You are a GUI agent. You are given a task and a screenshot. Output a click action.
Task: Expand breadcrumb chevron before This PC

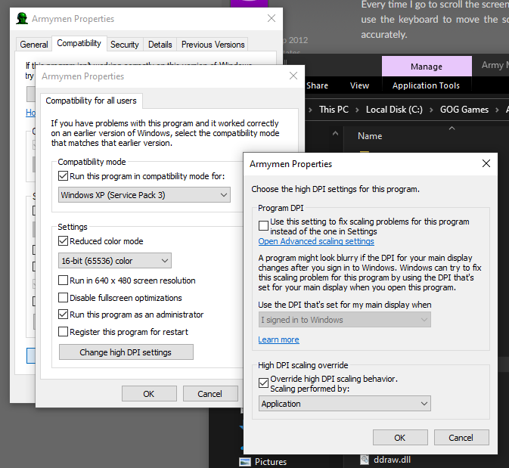pos(310,110)
